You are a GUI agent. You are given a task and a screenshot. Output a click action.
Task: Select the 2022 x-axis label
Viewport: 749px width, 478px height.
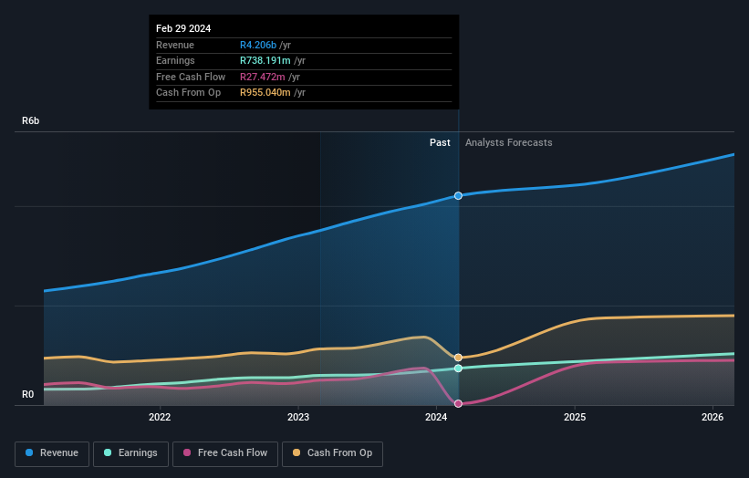coord(160,417)
